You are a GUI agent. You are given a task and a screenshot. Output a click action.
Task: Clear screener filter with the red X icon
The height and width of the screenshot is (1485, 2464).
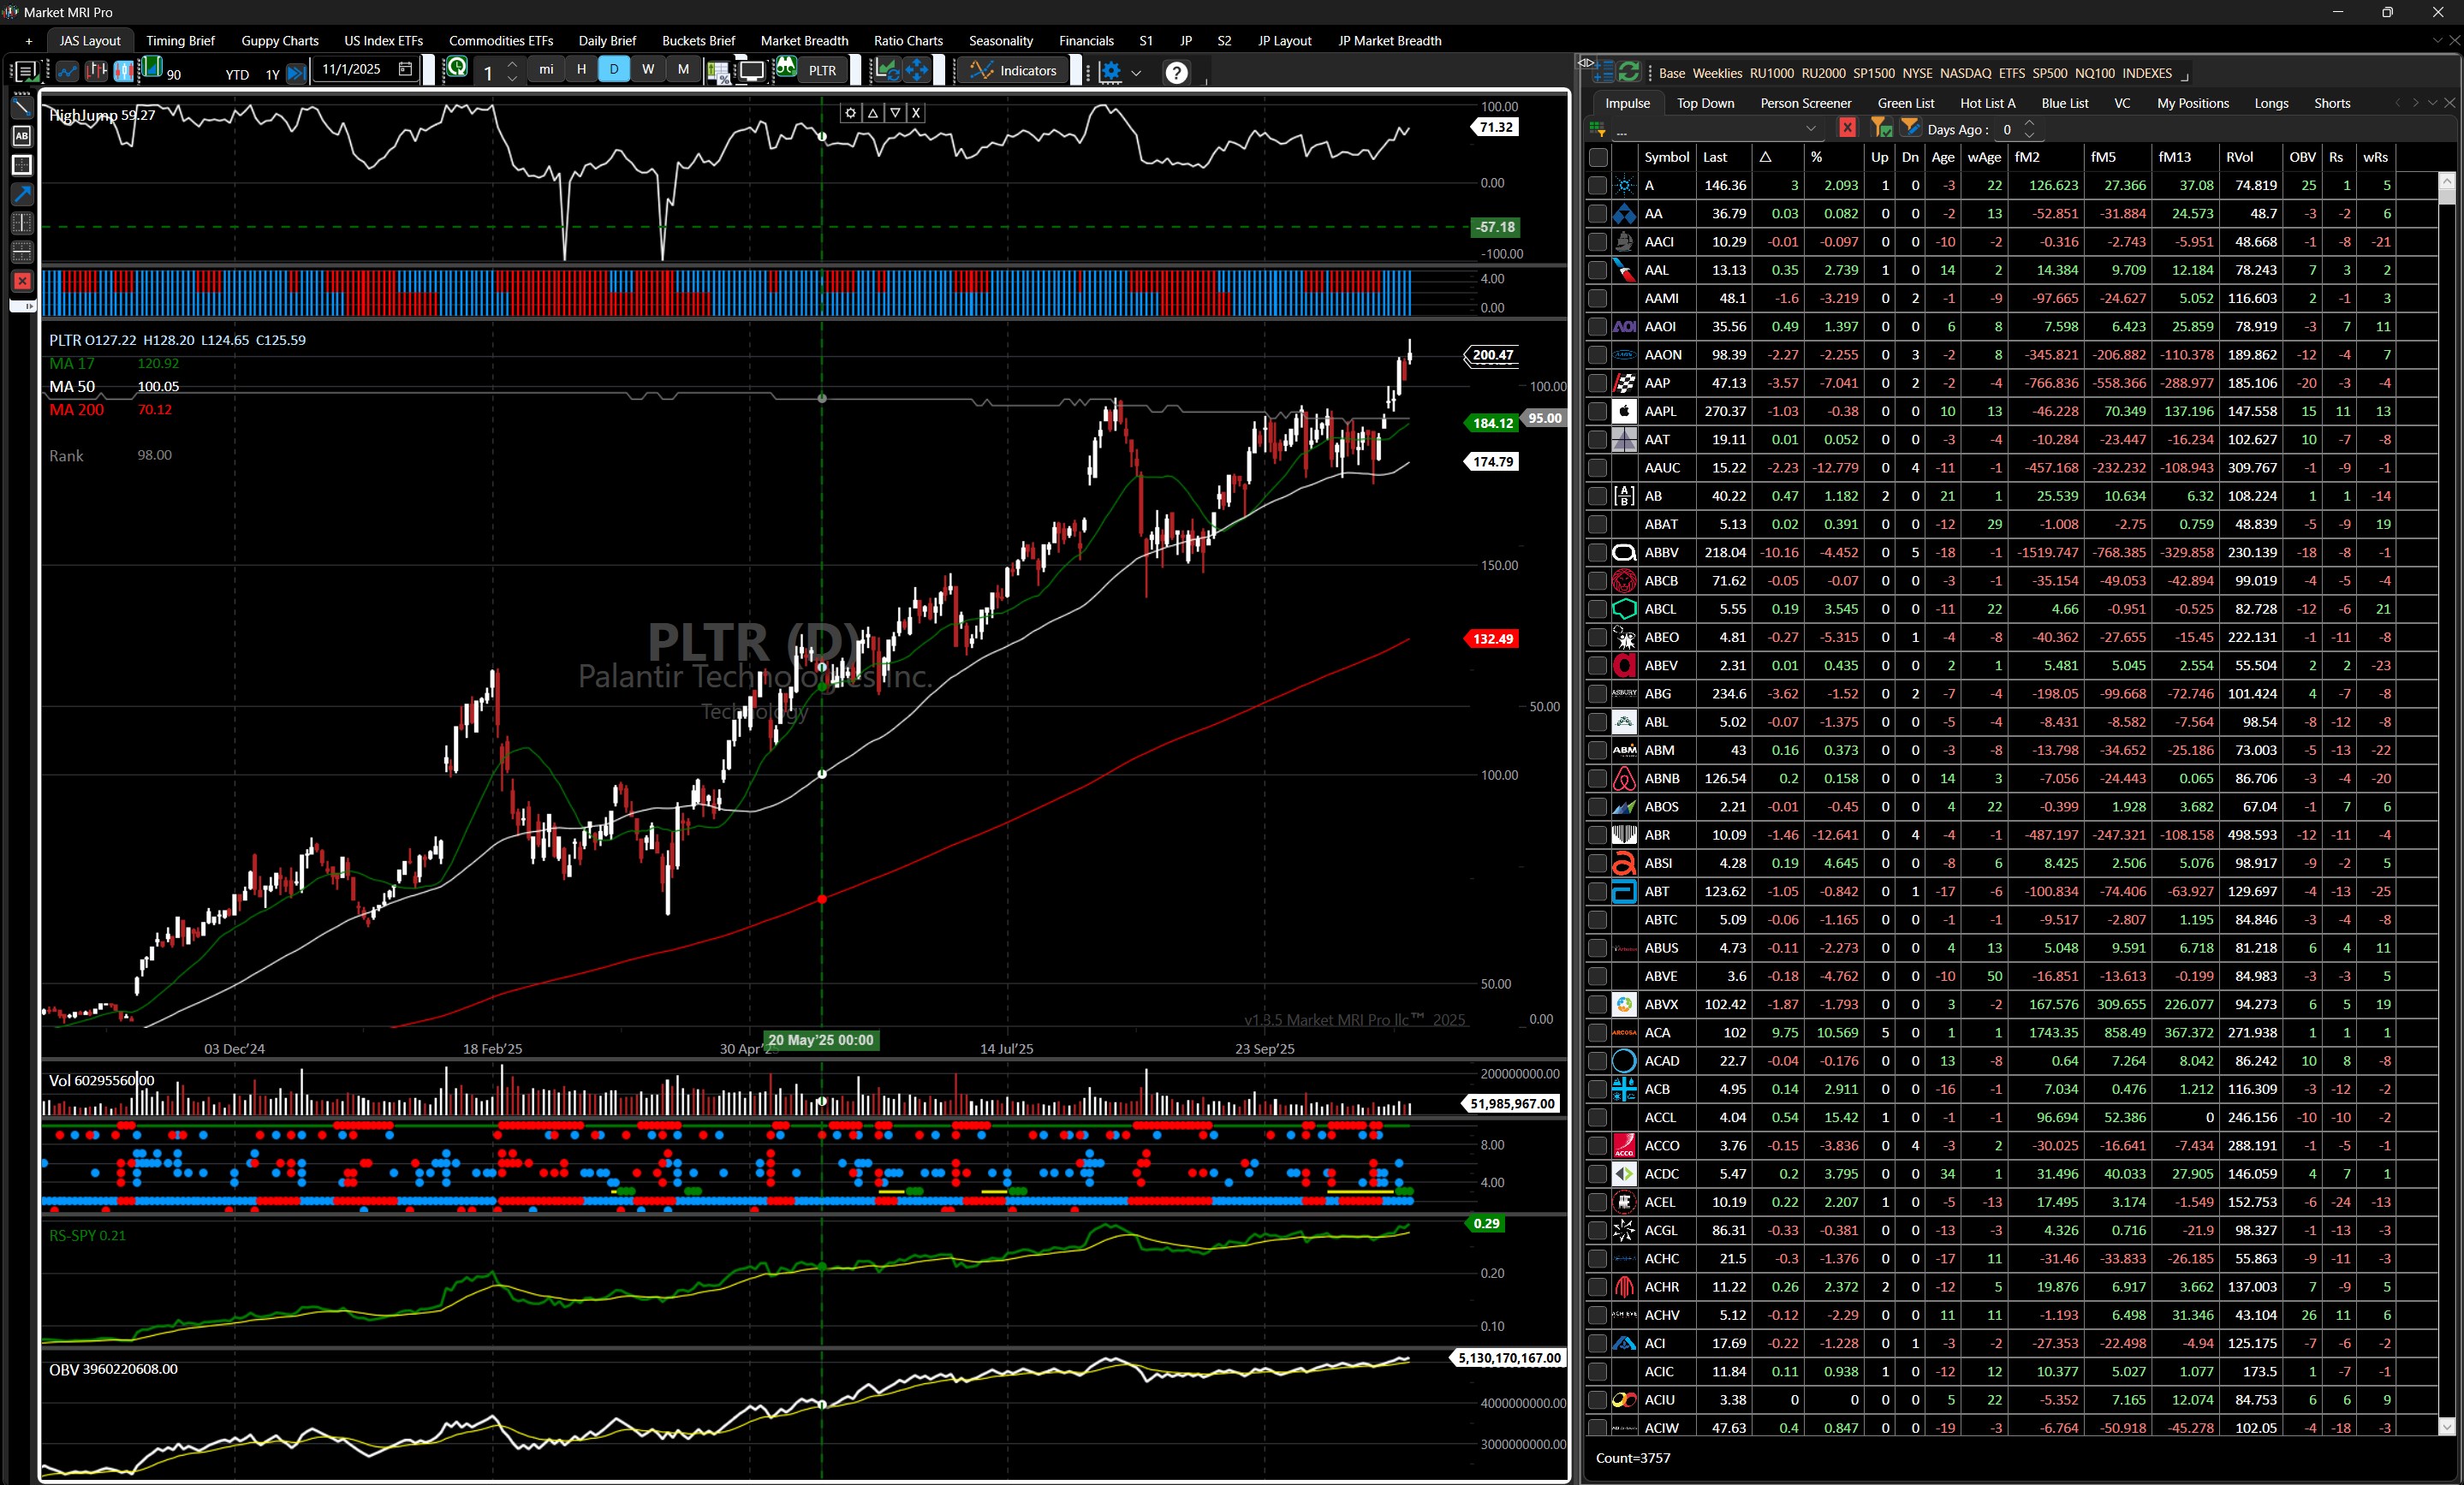pyautogui.click(x=1847, y=129)
